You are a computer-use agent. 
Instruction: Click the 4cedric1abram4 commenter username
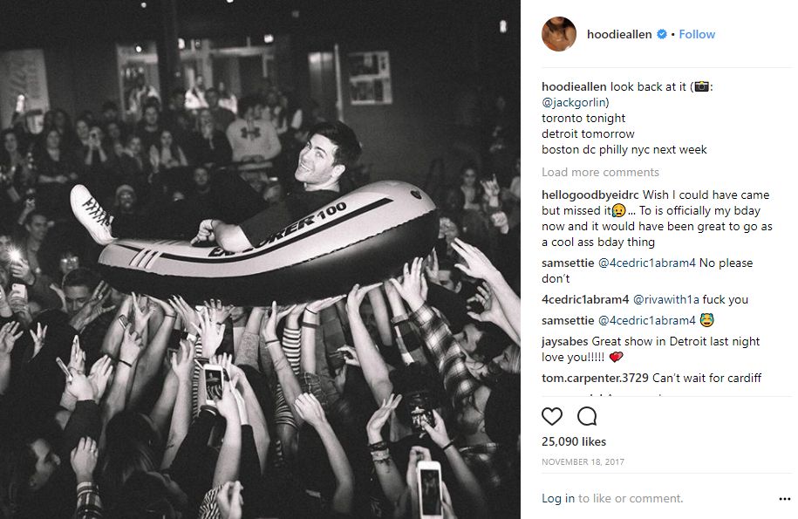pyautogui.click(x=585, y=300)
